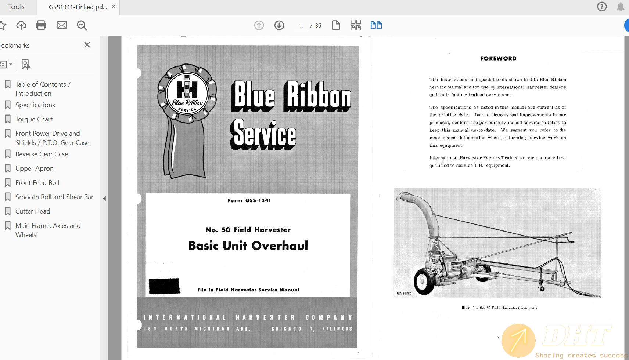
Task: Collapse the bookmarks pane with arrow
Action: tap(104, 199)
